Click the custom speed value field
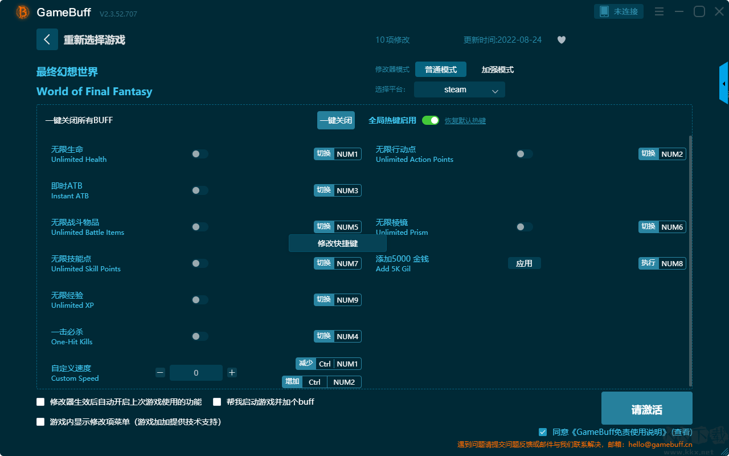This screenshot has width=729, height=456. [x=196, y=373]
